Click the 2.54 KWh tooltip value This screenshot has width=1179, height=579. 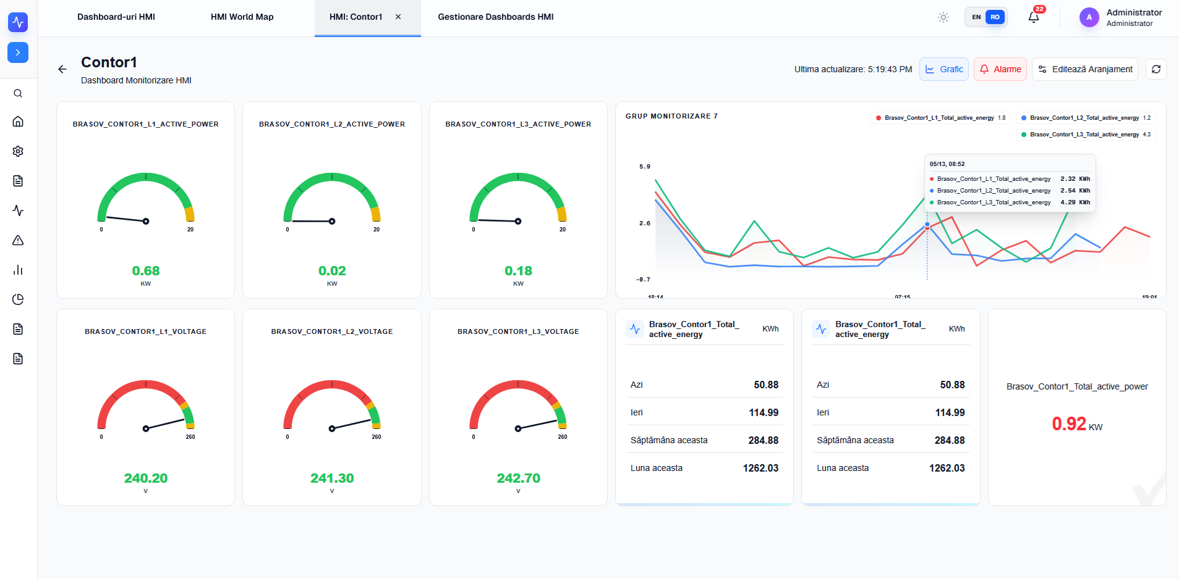[1075, 191]
